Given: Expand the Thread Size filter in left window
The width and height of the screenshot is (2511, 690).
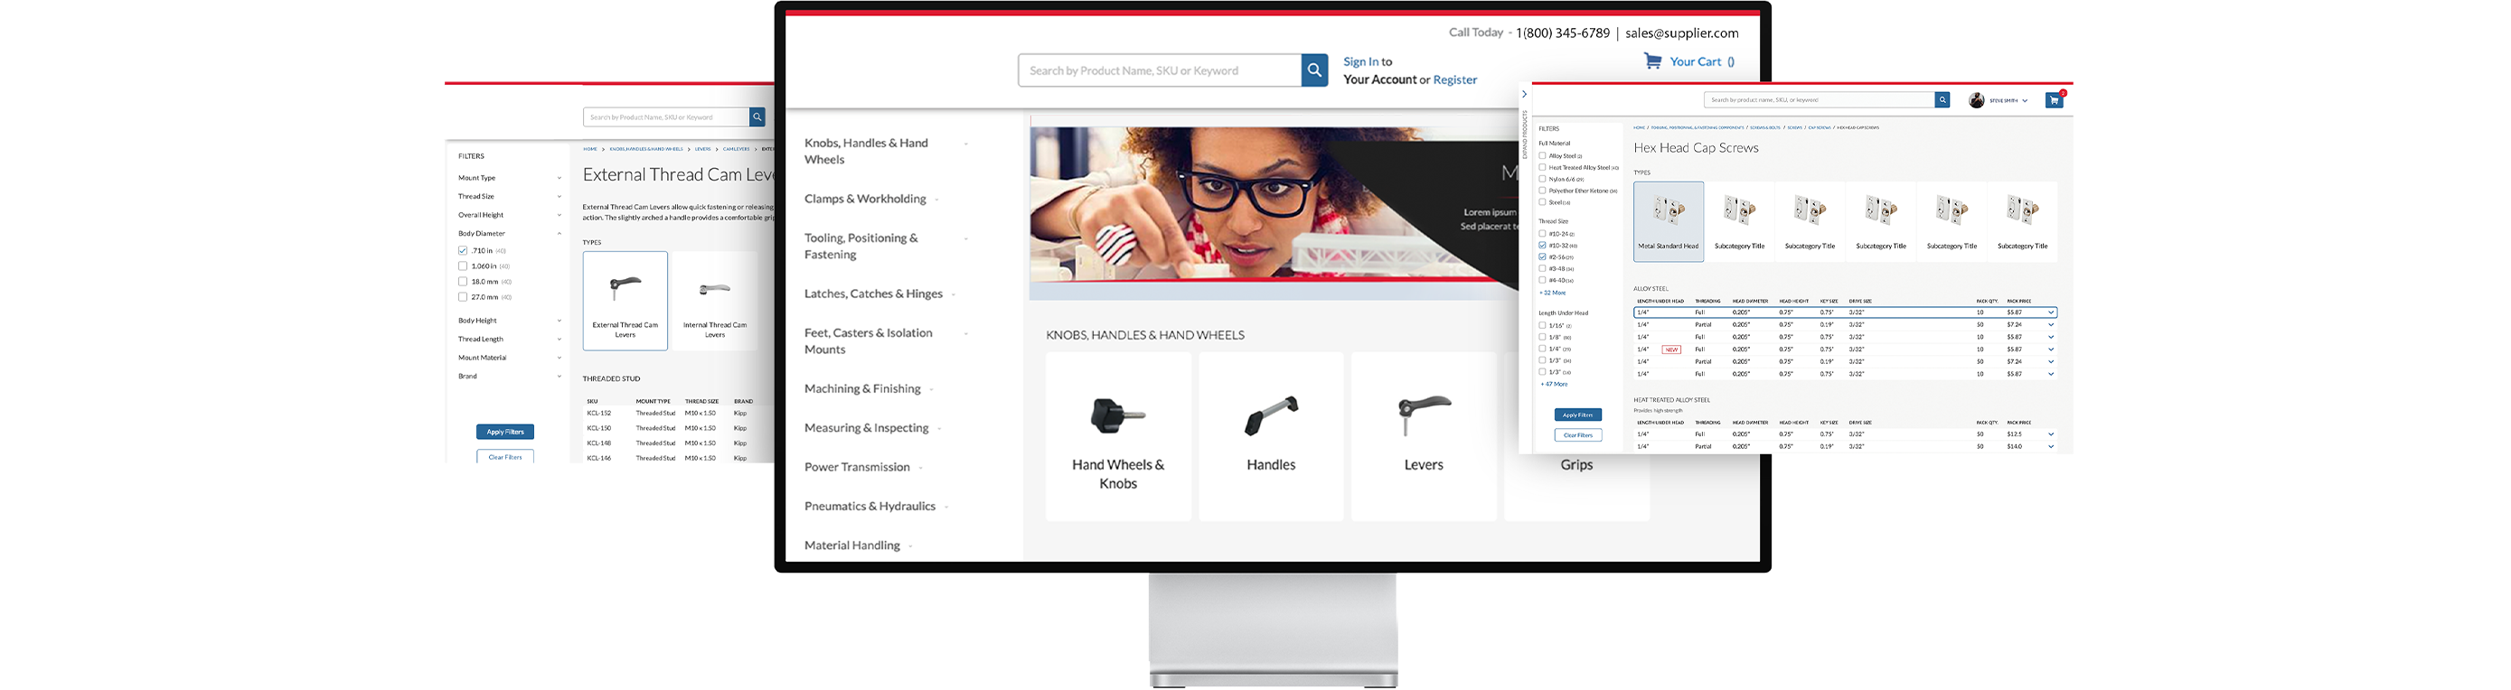Looking at the screenshot, I should 510,196.
